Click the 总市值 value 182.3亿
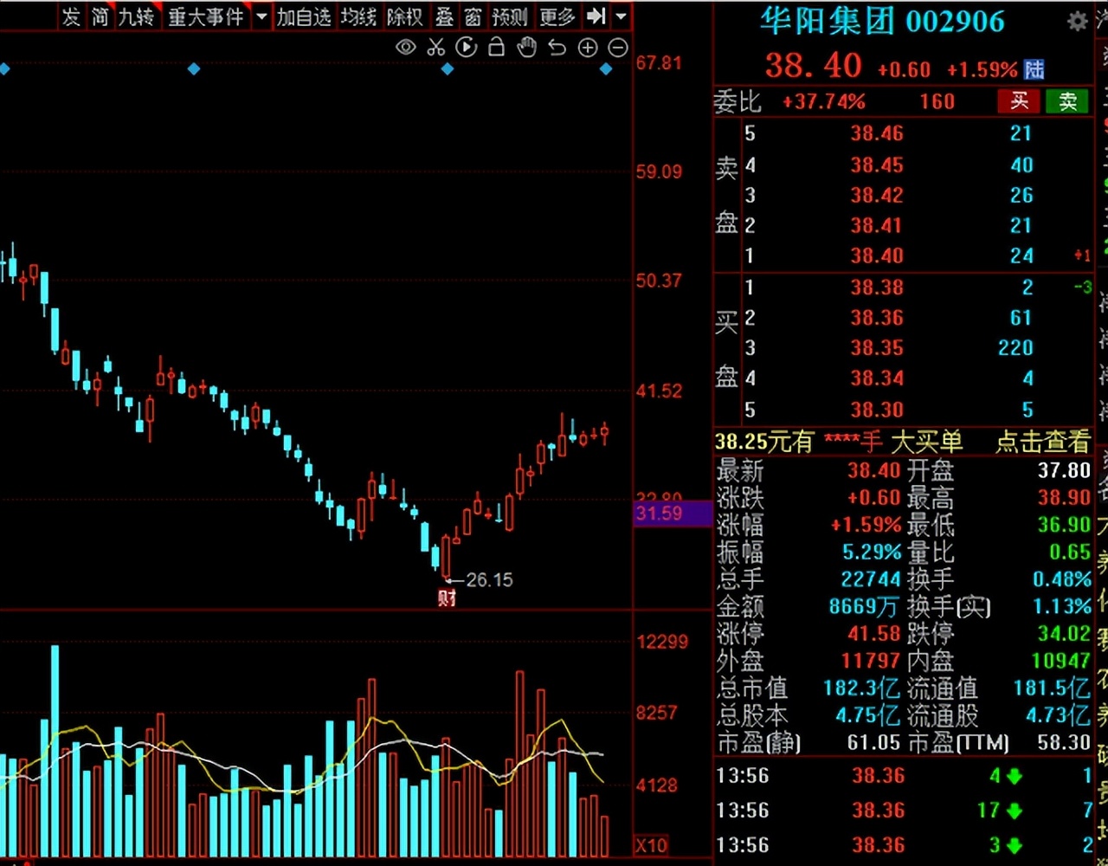Image resolution: width=1108 pixels, height=866 pixels. point(862,688)
